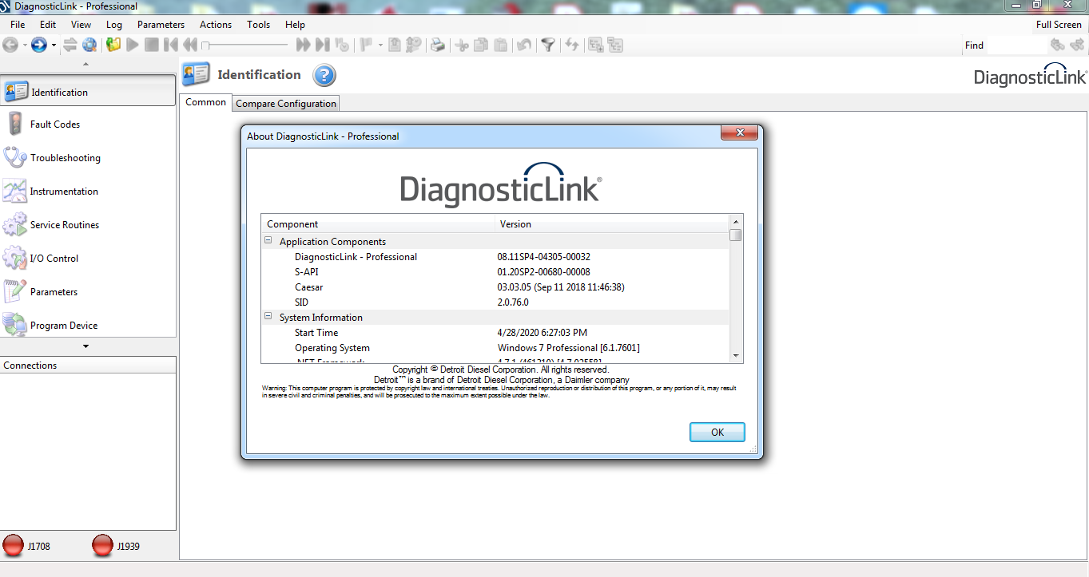Switch to the Common tab
This screenshot has width=1089, height=577.
click(206, 102)
